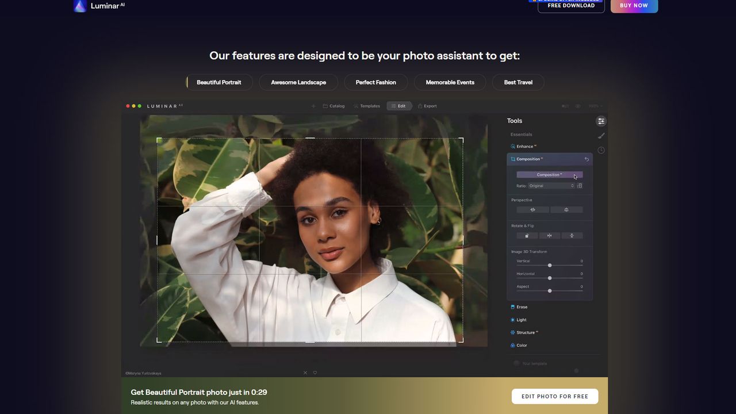Reset Composition with the undo arrow

[x=586, y=159]
